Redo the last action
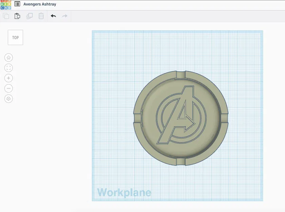Screen dimensions: 285x212 65,16
